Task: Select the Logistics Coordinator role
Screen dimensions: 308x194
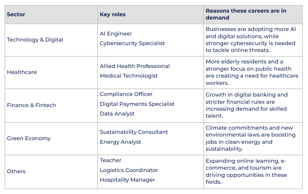Action: pos(129,170)
